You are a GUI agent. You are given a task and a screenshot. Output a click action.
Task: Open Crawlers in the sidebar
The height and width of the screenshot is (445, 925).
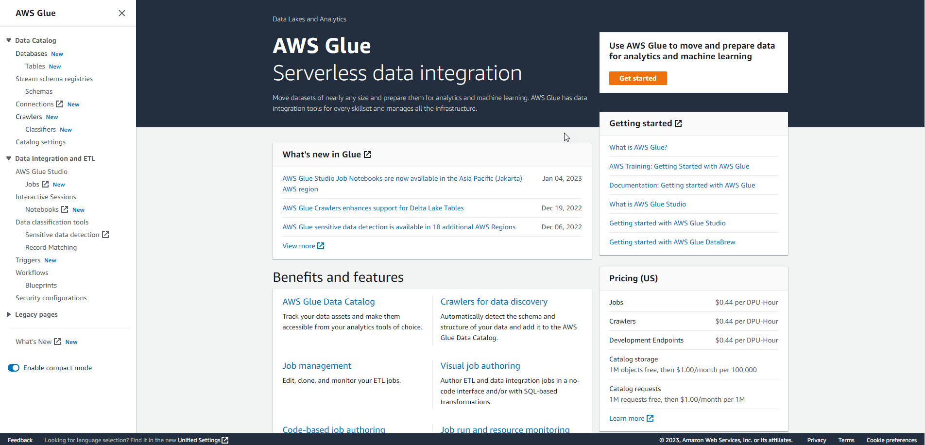pos(29,117)
